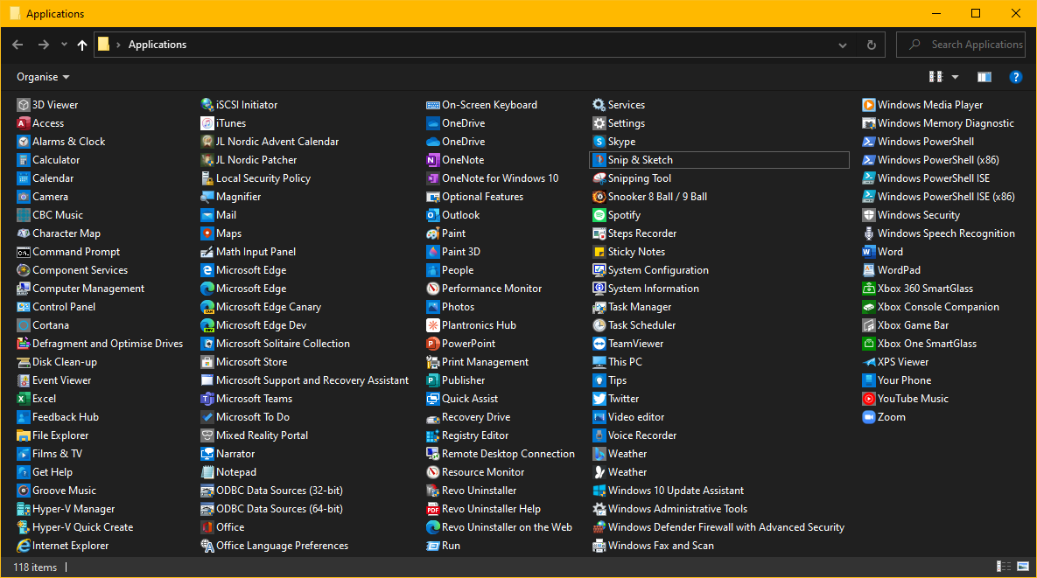This screenshot has height=578, width=1037.
Task: Select Snip & Sketch entry
Action: [718, 160]
